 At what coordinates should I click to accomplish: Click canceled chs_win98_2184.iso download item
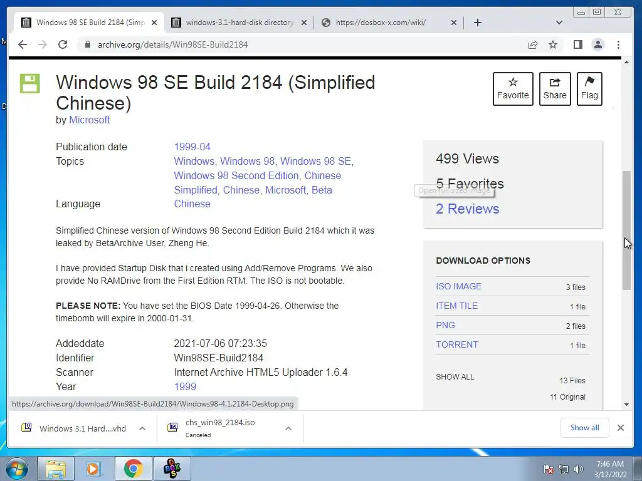[x=221, y=428]
